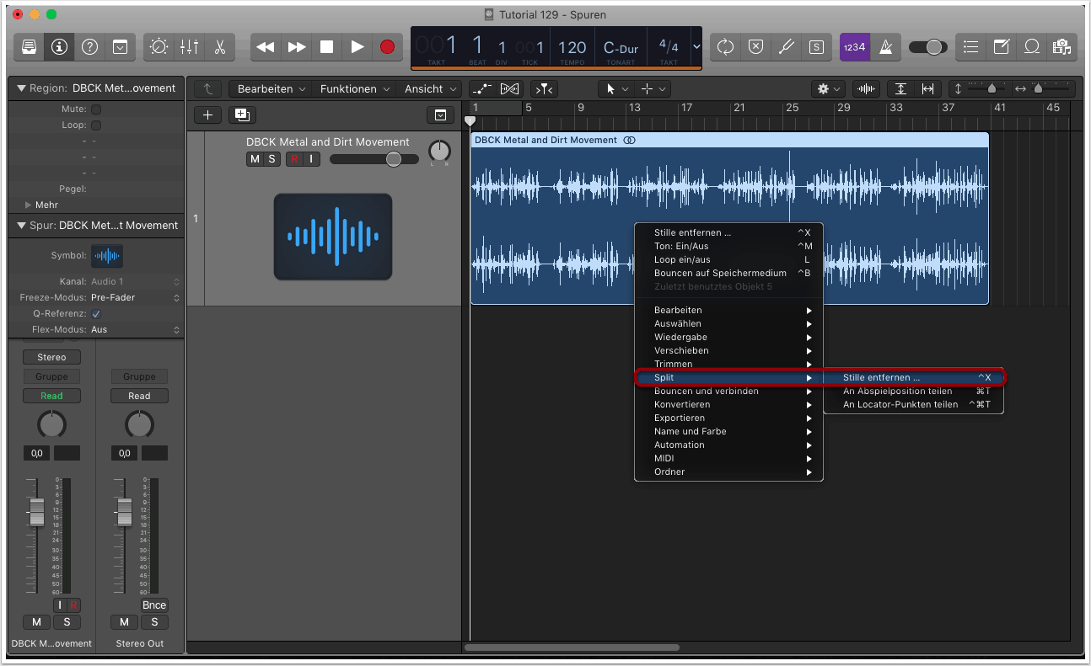Click the Bnce button on Stereo Out
Viewport: 1091px width, 666px height.
click(154, 605)
